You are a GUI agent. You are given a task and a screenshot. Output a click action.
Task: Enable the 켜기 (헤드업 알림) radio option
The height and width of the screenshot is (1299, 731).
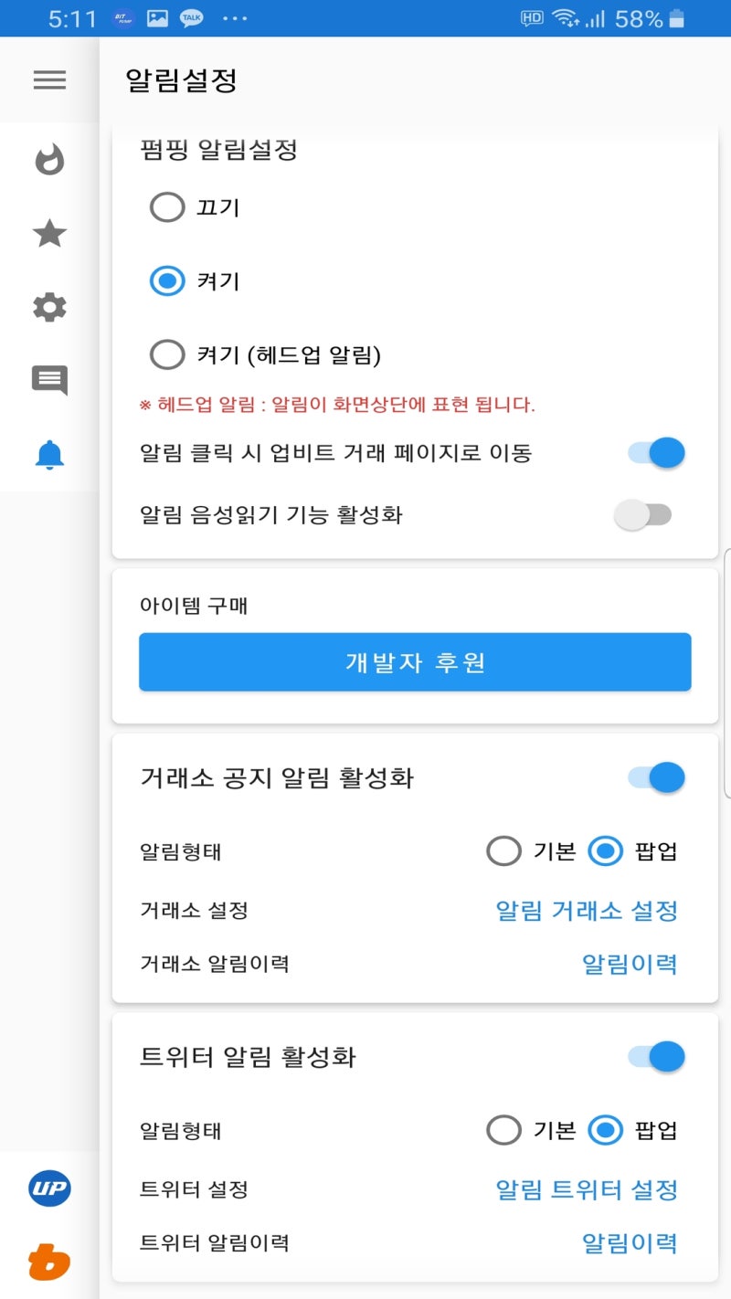click(167, 354)
